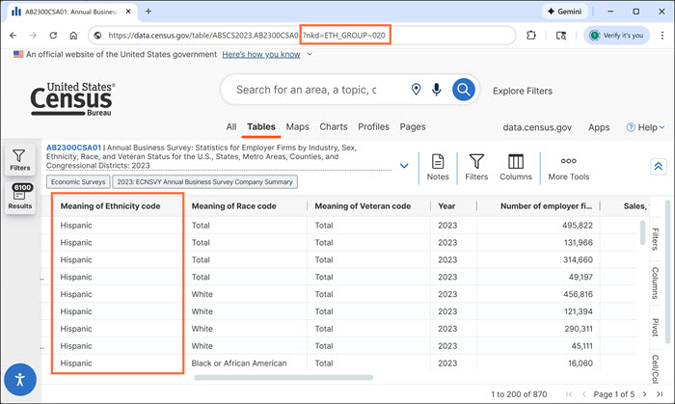This screenshot has width=675, height=404.
Task: Open the Columns toolbar icon
Action: (x=516, y=168)
